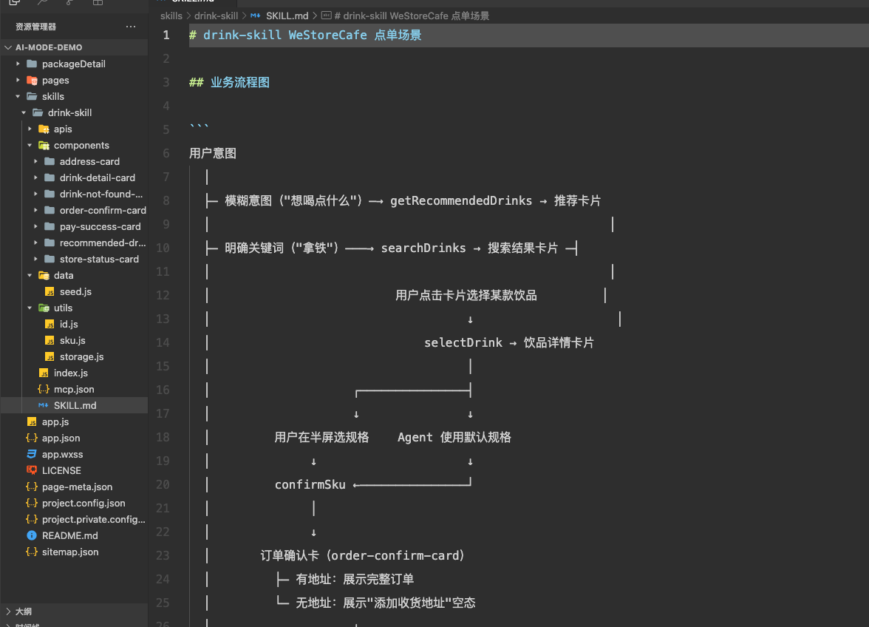Click the heading symbol icon in breadcrumb
Viewport: 869px width, 627px height.
(x=327, y=16)
